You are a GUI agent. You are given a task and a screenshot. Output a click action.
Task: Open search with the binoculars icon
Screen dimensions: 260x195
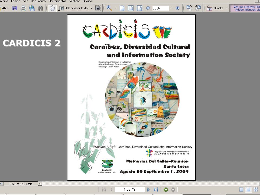(41, 8)
